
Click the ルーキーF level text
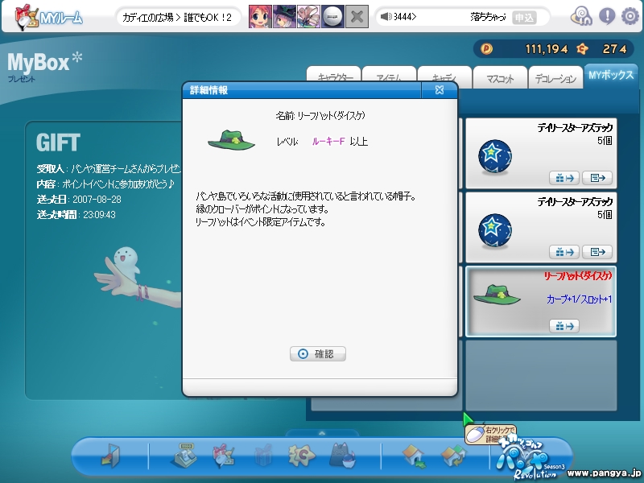tap(328, 142)
